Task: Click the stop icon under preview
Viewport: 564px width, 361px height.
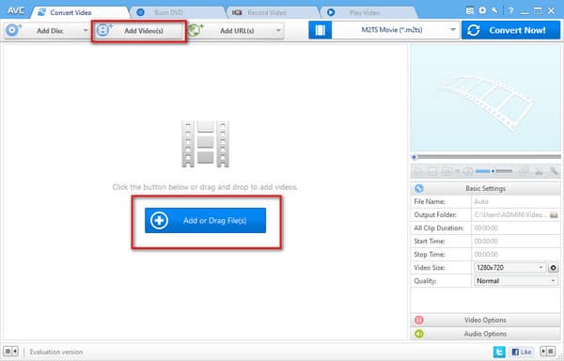Action: coord(432,171)
